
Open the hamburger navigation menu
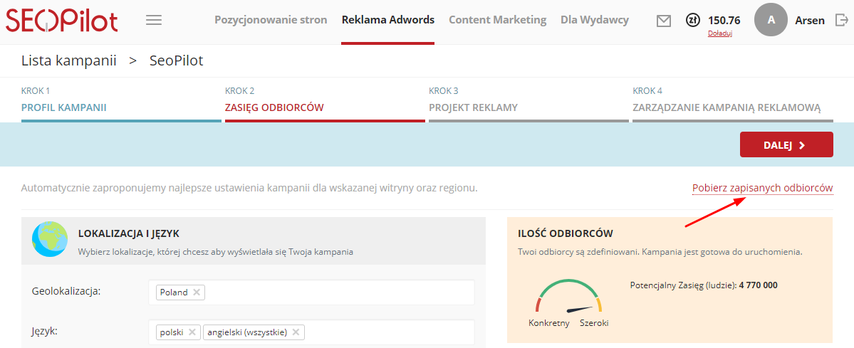tap(153, 20)
